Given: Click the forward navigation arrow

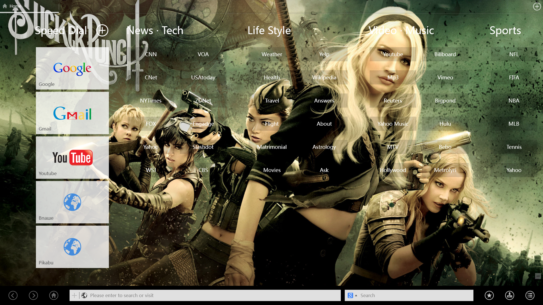Looking at the screenshot, I should coord(33,295).
